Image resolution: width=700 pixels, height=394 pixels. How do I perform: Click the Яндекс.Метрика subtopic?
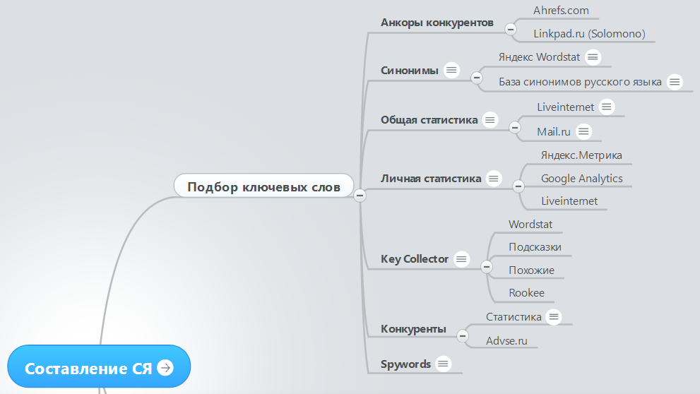click(x=582, y=155)
